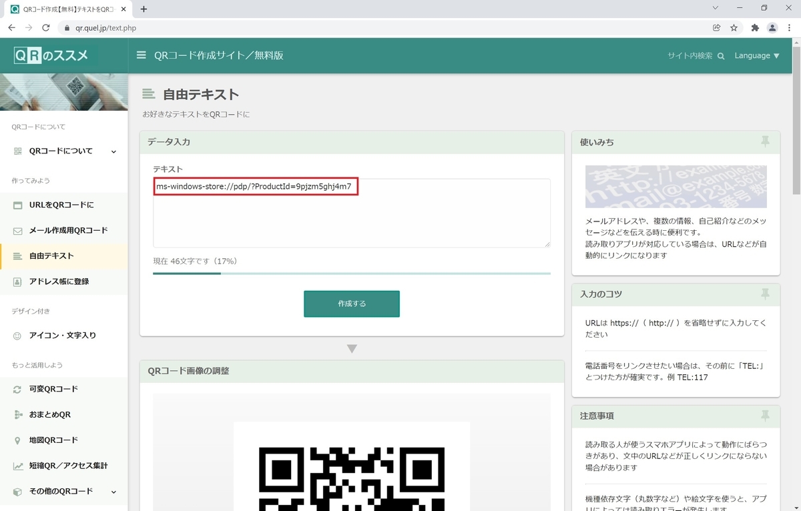
Task: Bookmark this page with star icon
Action: (x=734, y=28)
